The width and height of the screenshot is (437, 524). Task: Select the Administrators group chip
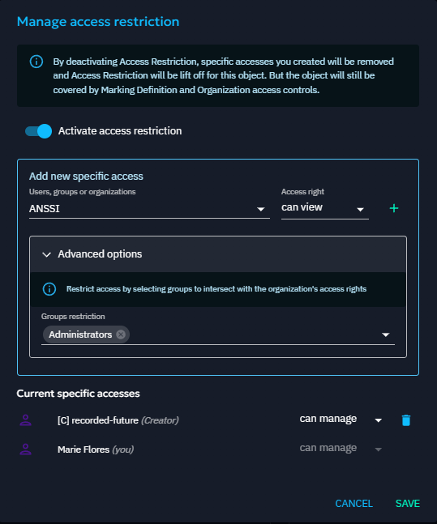pyautogui.click(x=80, y=334)
